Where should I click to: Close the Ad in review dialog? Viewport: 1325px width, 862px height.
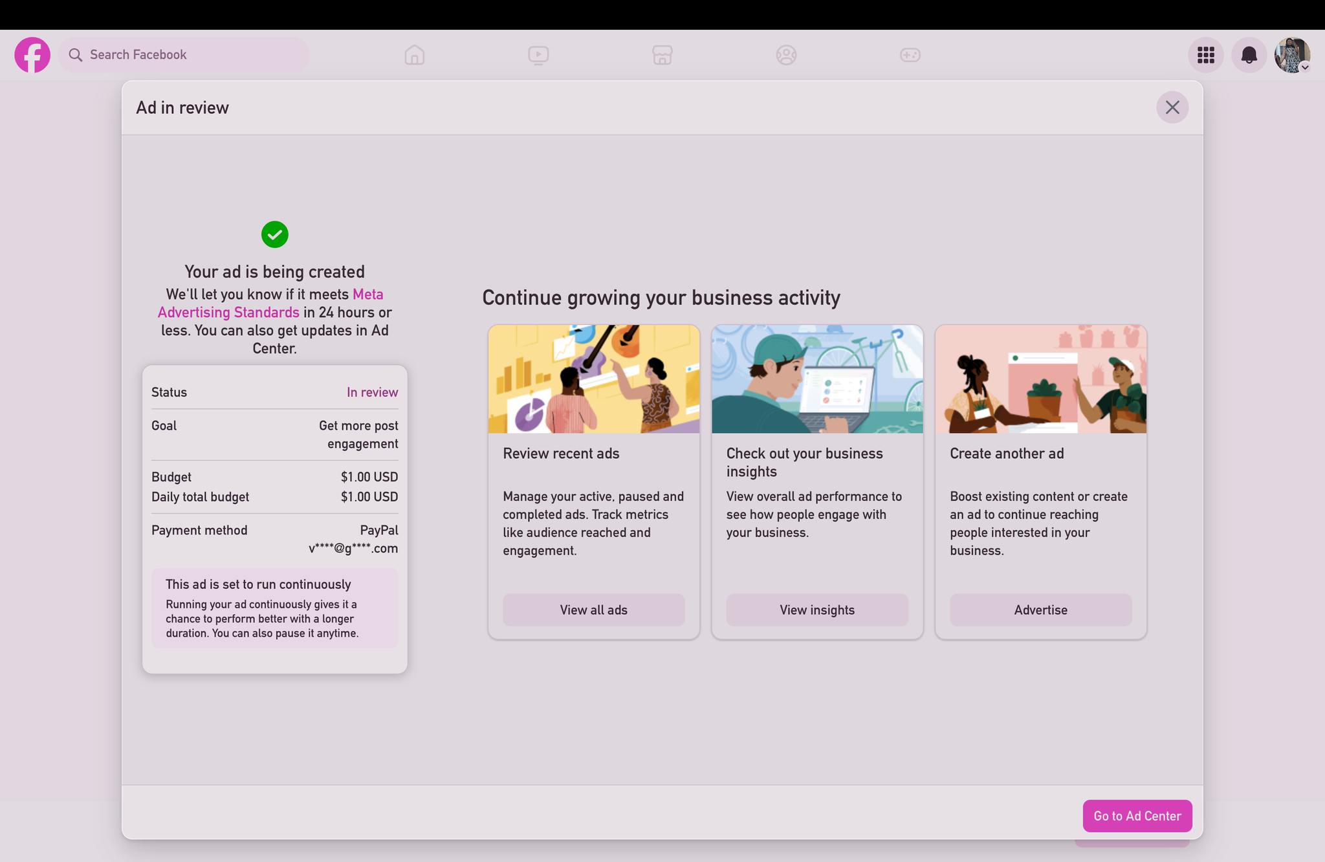point(1172,107)
